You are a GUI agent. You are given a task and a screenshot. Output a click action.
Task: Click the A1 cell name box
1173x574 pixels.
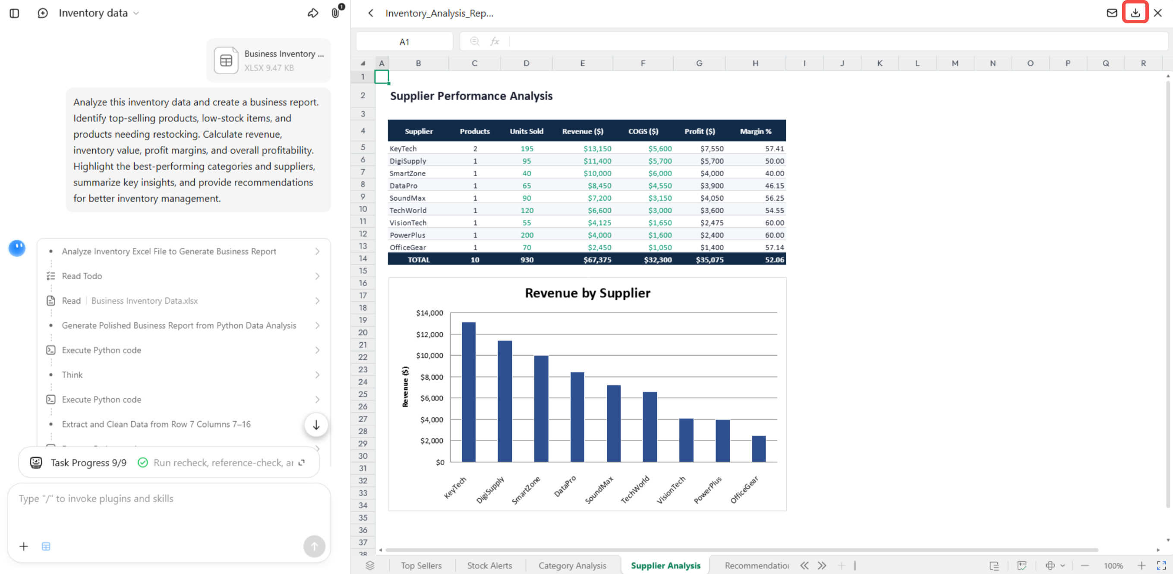tap(404, 41)
